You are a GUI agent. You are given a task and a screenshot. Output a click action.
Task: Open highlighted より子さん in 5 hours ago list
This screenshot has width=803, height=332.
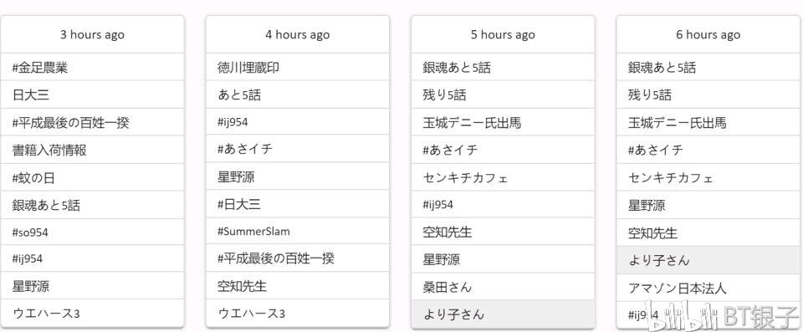coord(503,314)
